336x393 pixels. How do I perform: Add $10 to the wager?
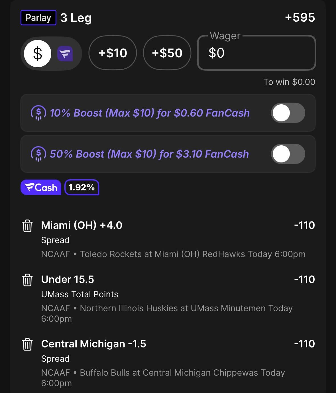[112, 53]
